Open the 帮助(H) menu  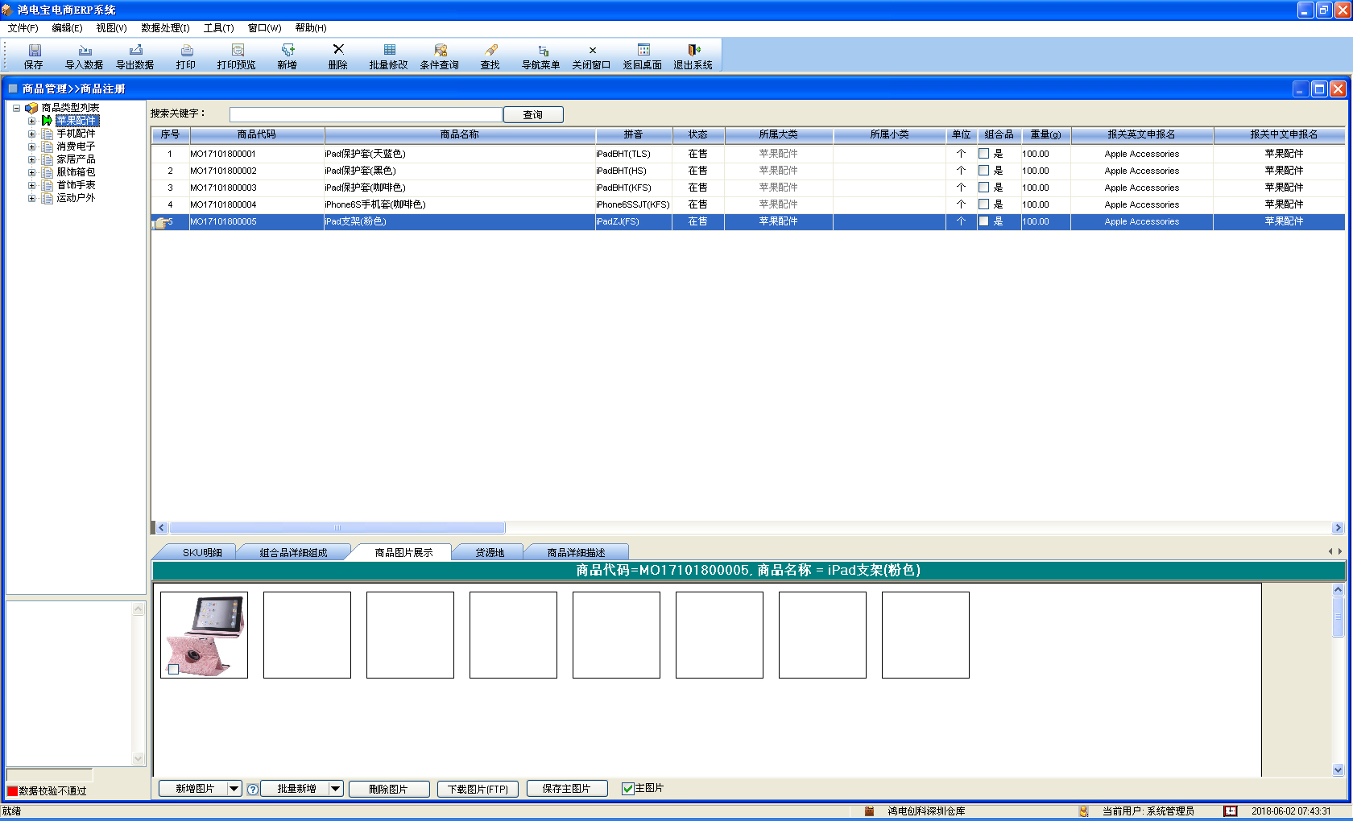pyautogui.click(x=311, y=28)
